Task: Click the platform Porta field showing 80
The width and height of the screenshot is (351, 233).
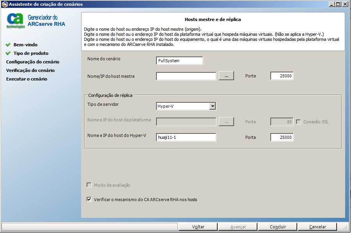Action: [282, 122]
